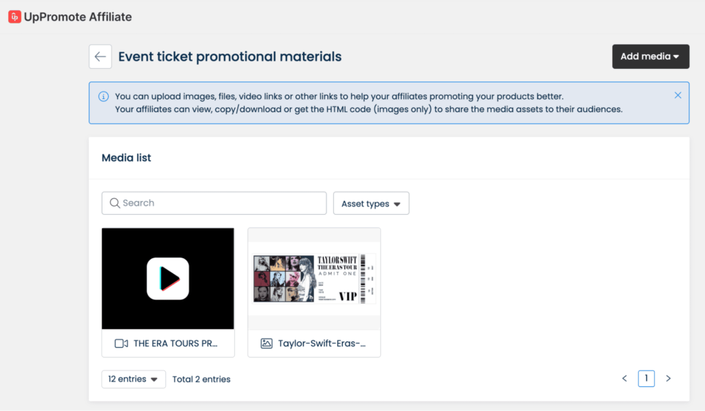The height and width of the screenshot is (411, 705).
Task: Click the video camera icon beside THE ERA TOURS
Action: pos(121,344)
